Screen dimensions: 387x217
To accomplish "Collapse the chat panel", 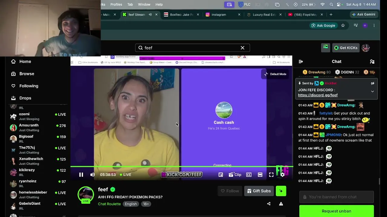I will (x=301, y=61).
